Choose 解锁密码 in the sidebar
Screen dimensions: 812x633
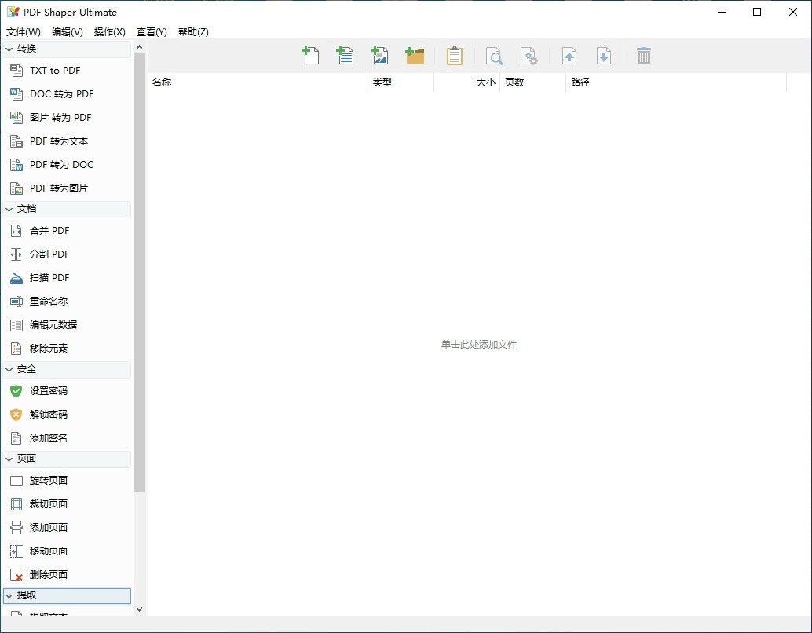click(49, 415)
